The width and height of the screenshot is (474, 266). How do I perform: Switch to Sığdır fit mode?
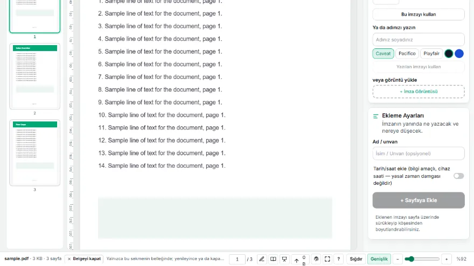point(356,259)
